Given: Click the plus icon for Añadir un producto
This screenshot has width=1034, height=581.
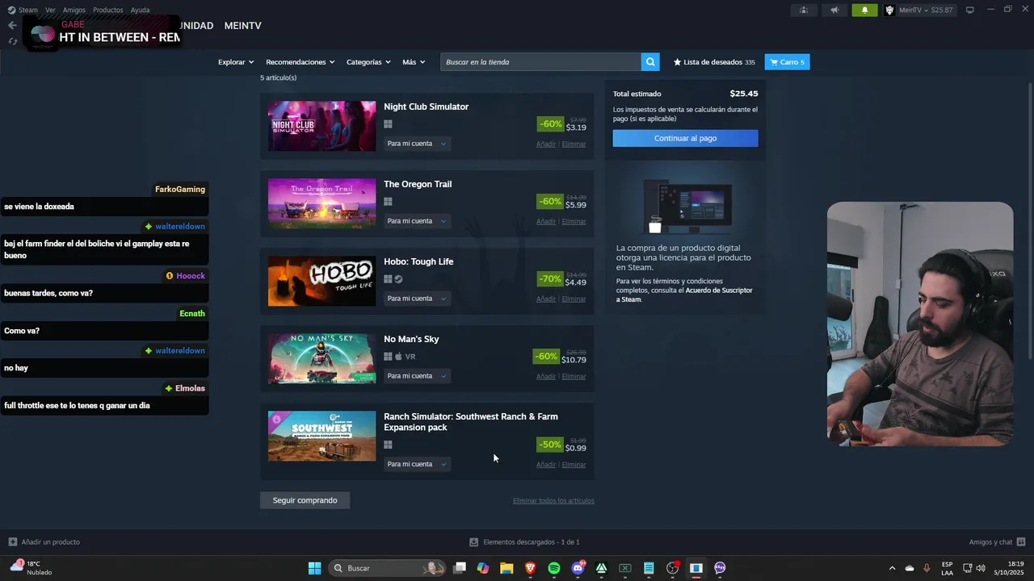Looking at the screenshot, I should pos(12,542).
